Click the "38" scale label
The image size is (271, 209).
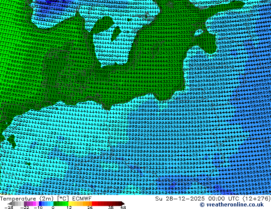point(111,207)
